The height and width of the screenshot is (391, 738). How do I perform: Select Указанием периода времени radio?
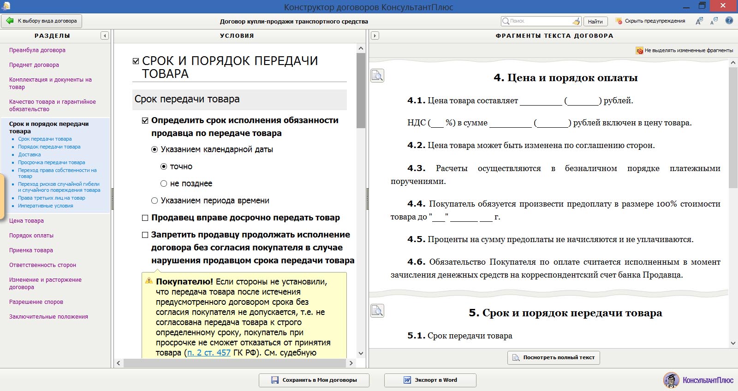click(x=155, y=201)
